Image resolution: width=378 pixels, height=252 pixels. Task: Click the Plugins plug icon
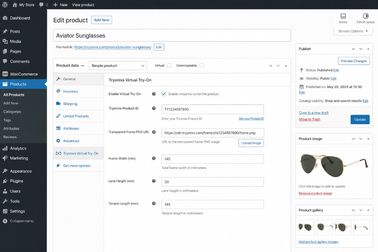pyautogui.click(x=5, y=181)
